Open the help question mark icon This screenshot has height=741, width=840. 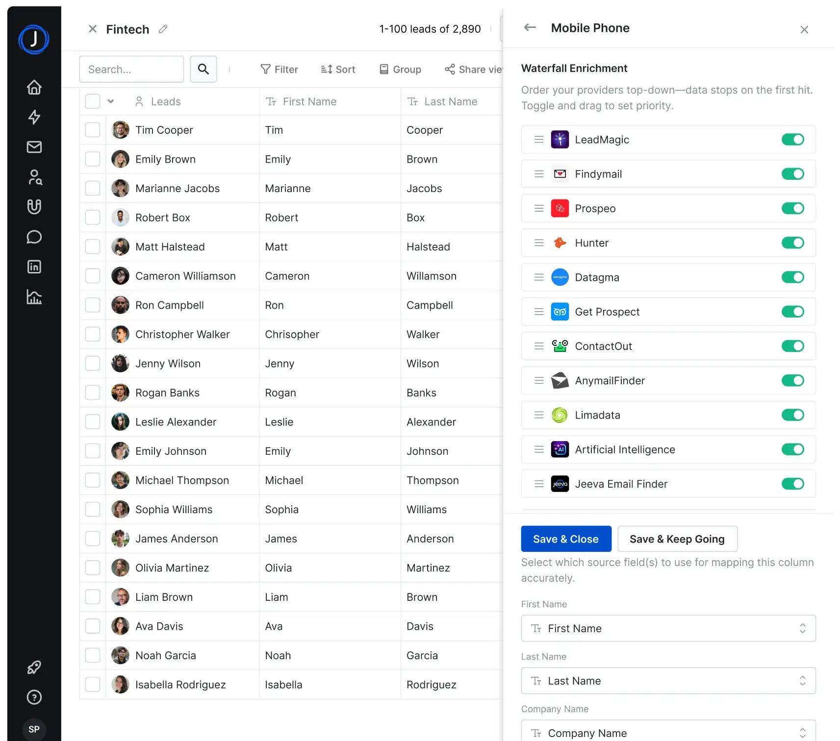pos(34,697)
